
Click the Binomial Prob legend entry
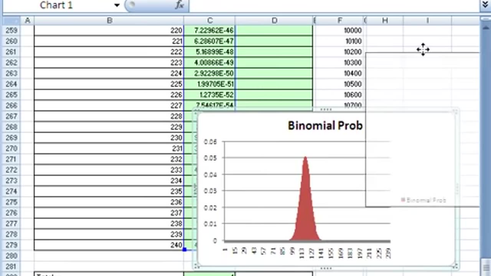(x=423, y=200)
